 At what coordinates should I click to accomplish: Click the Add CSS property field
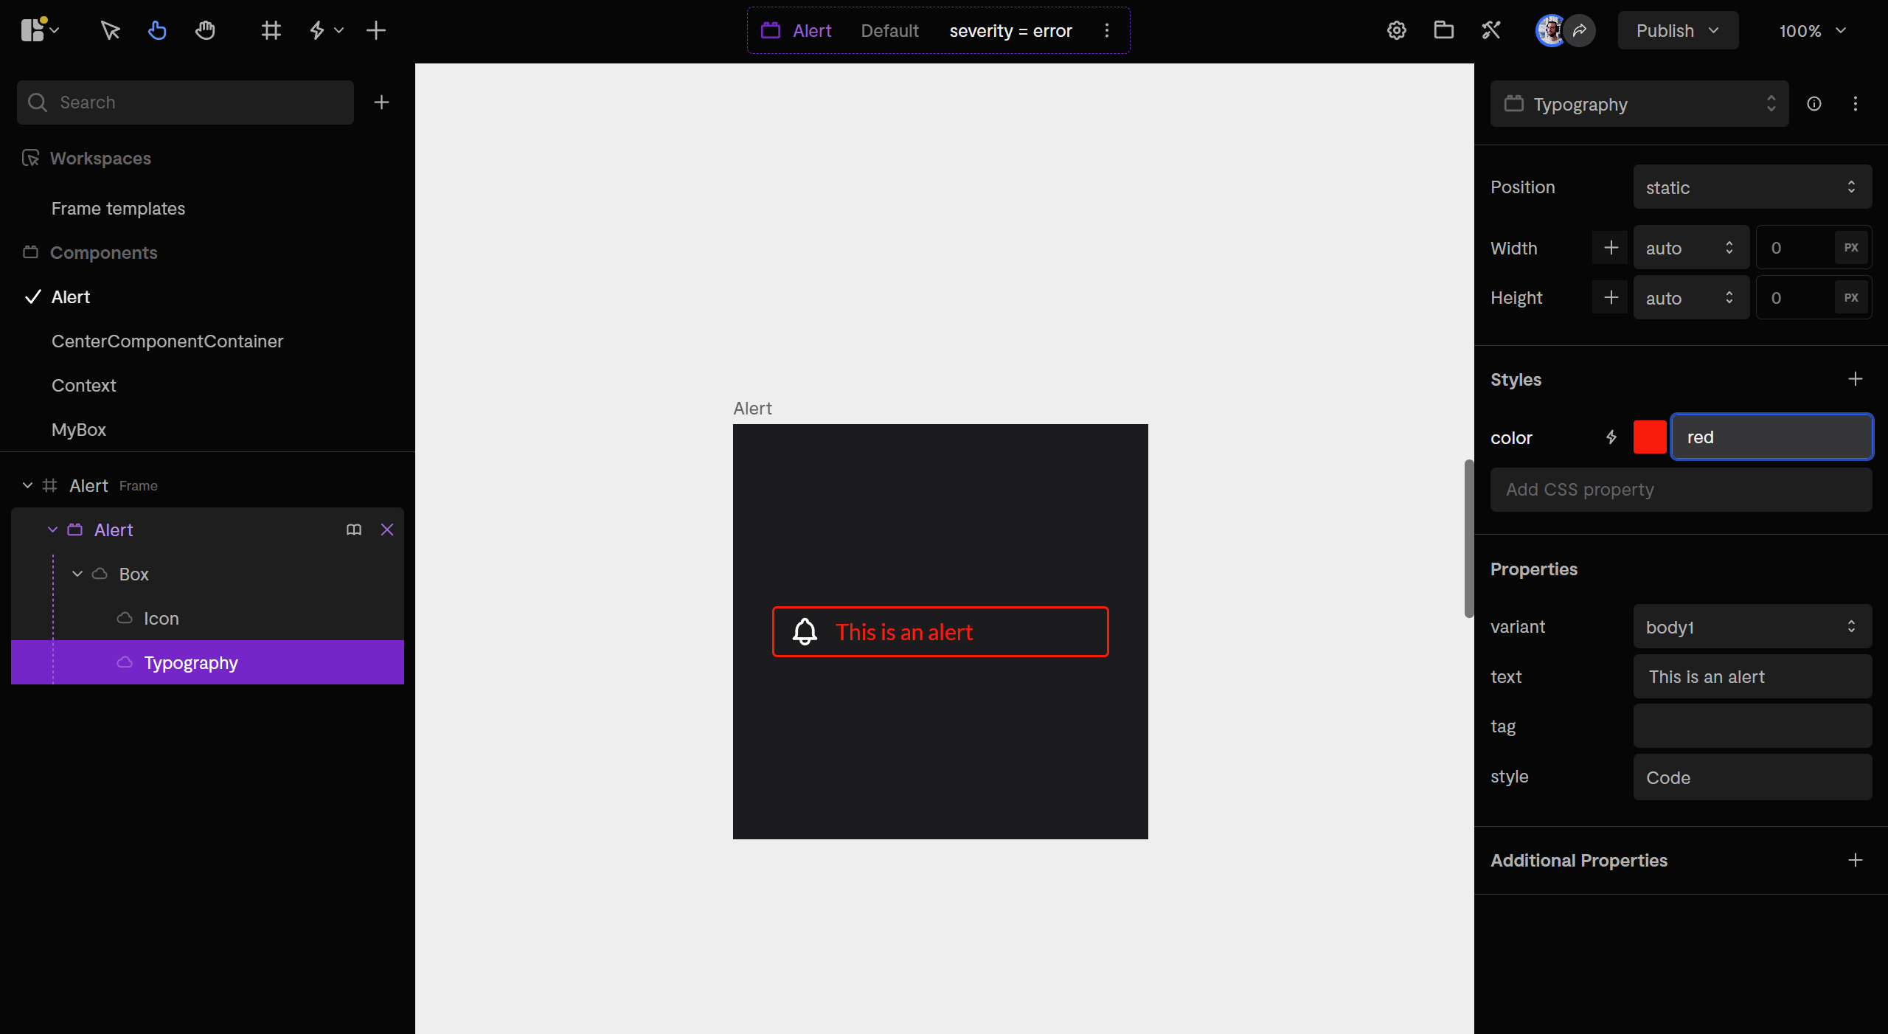[1680, 490]
